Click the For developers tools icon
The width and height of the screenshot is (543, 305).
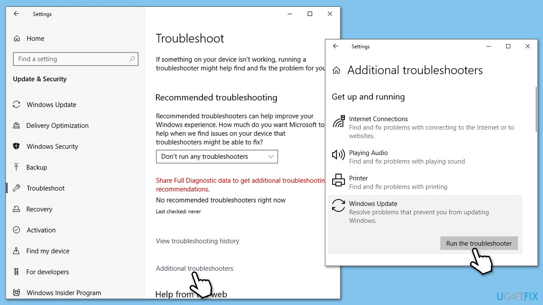(x=17, y=272)
